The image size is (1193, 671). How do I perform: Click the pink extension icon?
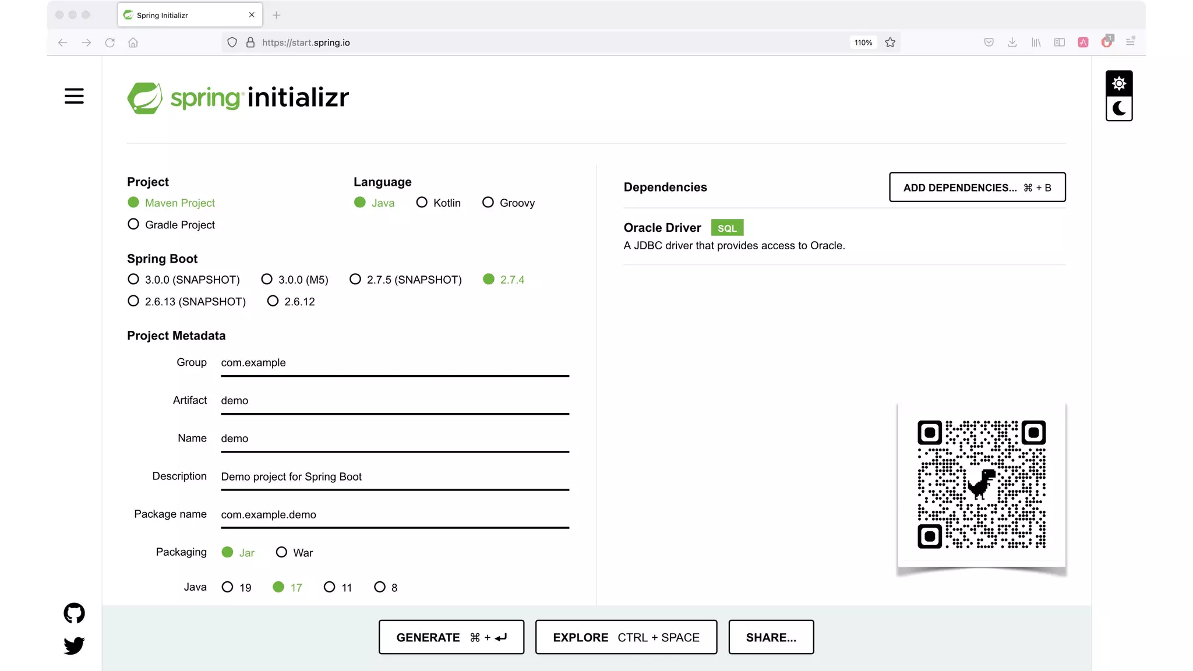pyautogui.click(x=1083, y=43)
